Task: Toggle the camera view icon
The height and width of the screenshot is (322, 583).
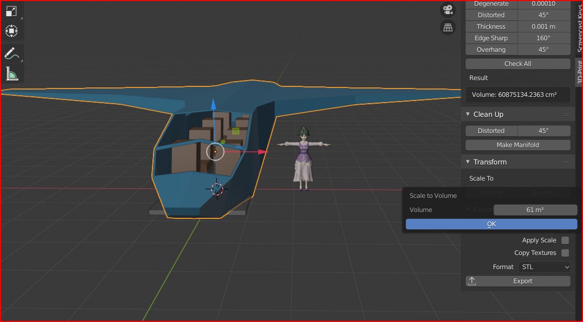Action: pyautogui.click(x=448, y=9)
